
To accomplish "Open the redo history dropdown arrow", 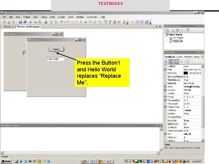I will point(72,22).
